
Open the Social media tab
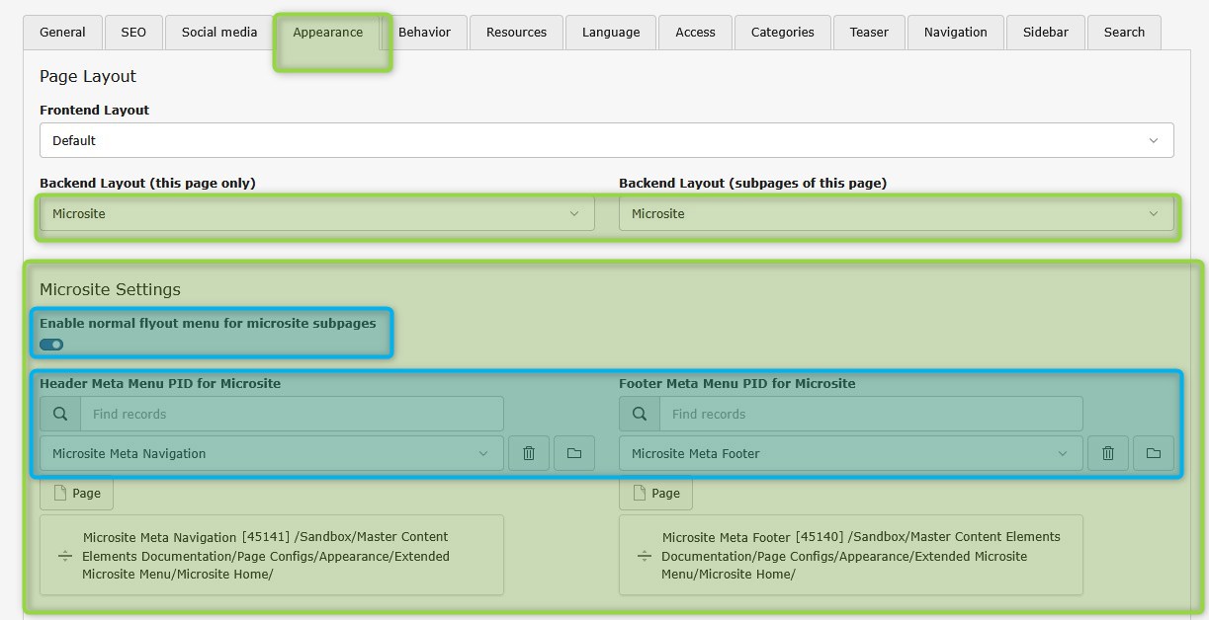pos(219,32)
